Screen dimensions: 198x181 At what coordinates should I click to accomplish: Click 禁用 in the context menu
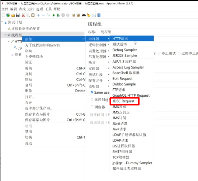(x=54, y=132)
